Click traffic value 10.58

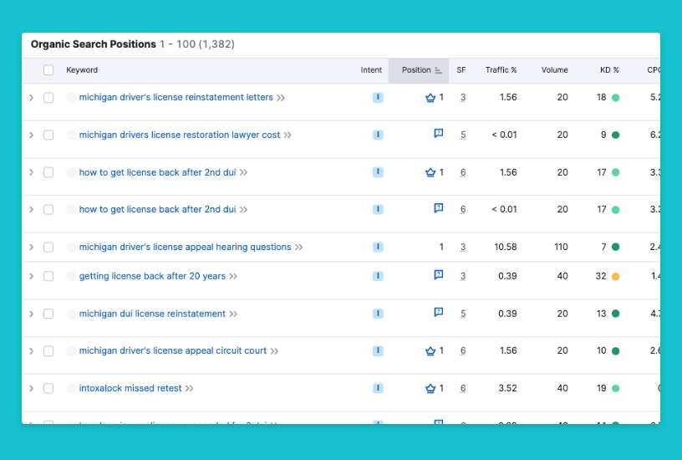(x=506, y=248)
